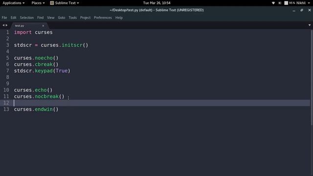This screenshot has width=313, height=176.
Task: Click the volume speaker icon
Action: point(280,3)
